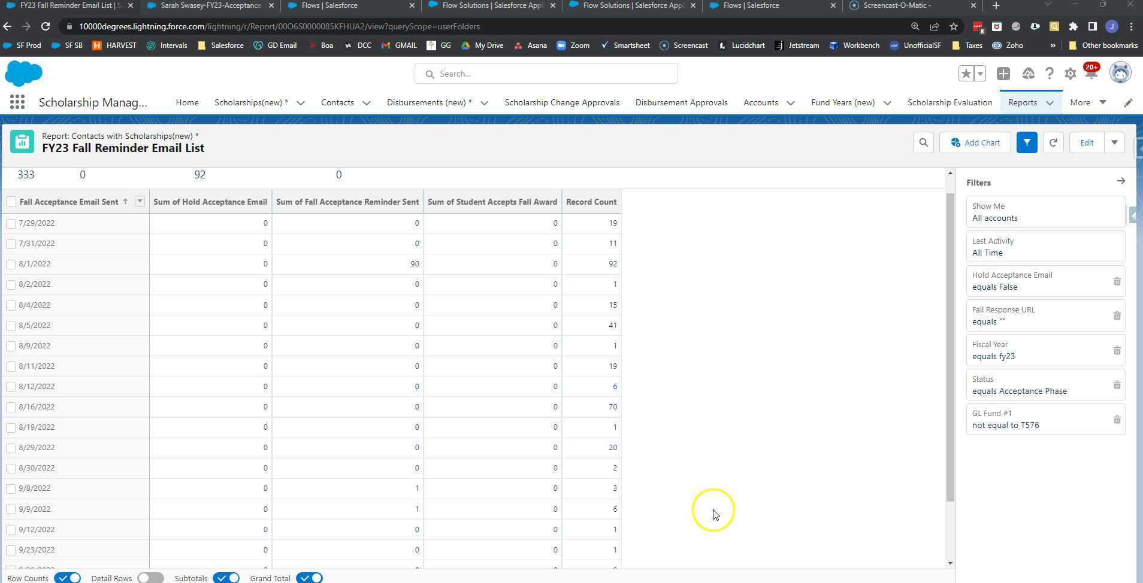Image resolution: width=1143 pixels, height=583 pixels.
Task: Click the Add Chart button
Action: click(x=975, y=142)
